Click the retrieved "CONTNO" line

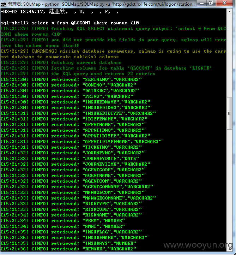pyautogui.click(x=68, y=85)
